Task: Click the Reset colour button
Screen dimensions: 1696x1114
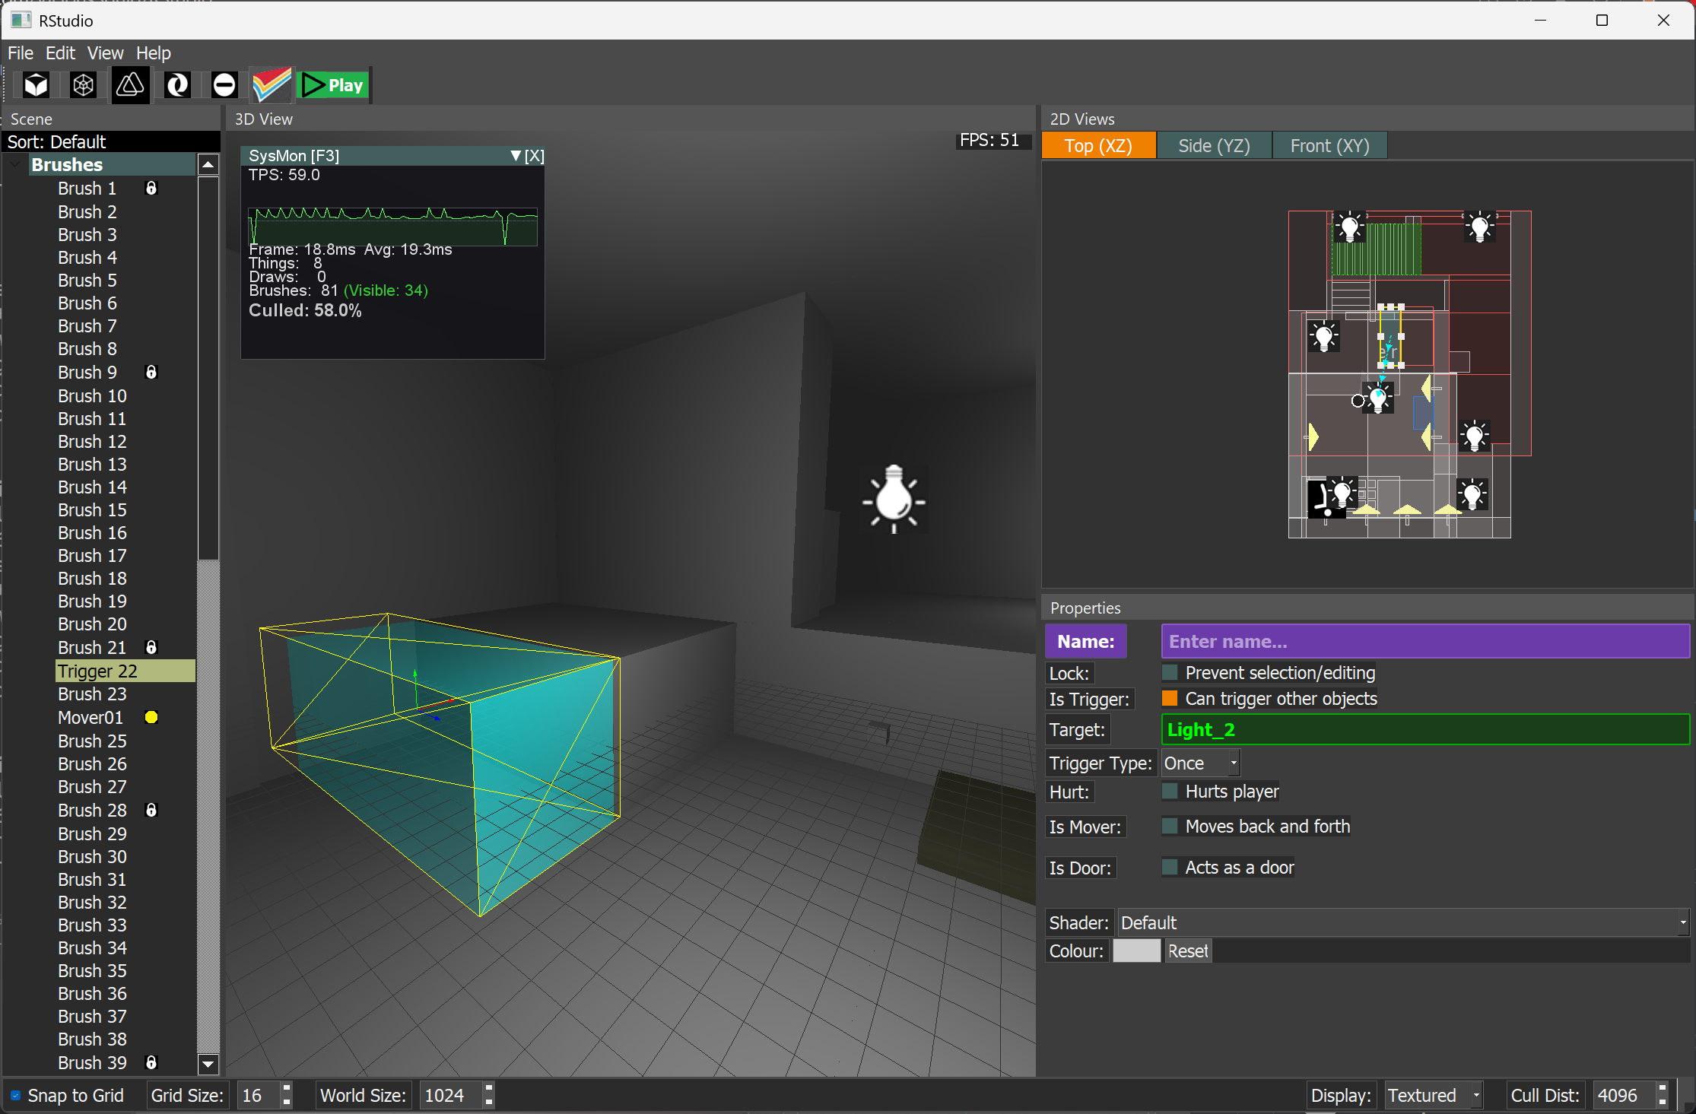Action: (x=1187, y=951)
